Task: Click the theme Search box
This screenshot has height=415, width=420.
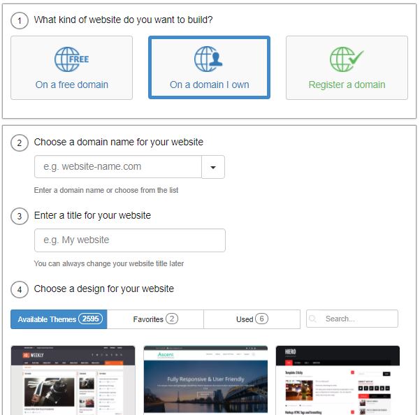Action: 352,319
